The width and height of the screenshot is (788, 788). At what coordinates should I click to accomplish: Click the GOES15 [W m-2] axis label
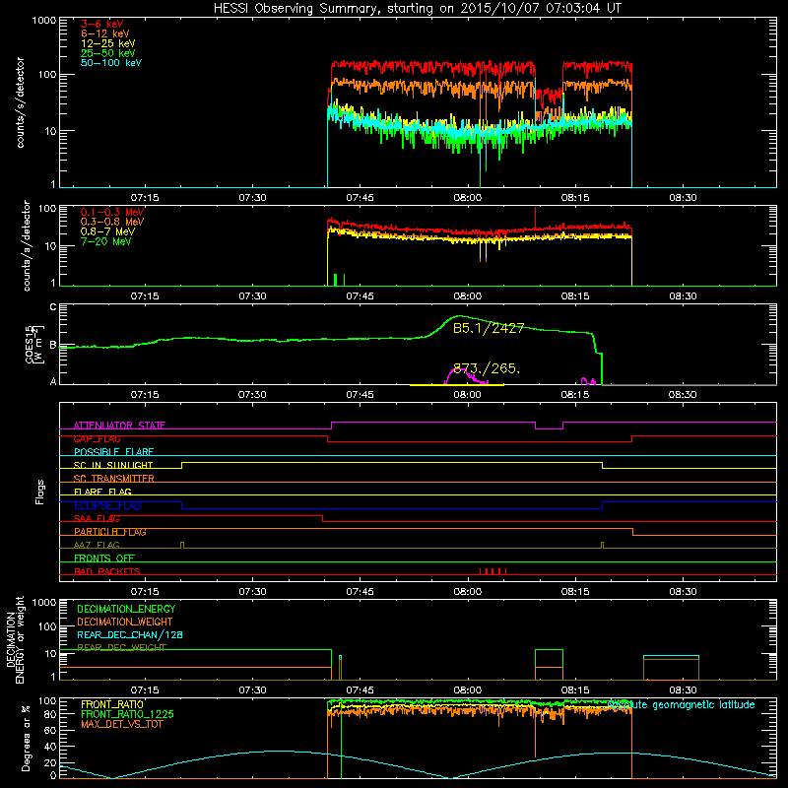[34, 345]
